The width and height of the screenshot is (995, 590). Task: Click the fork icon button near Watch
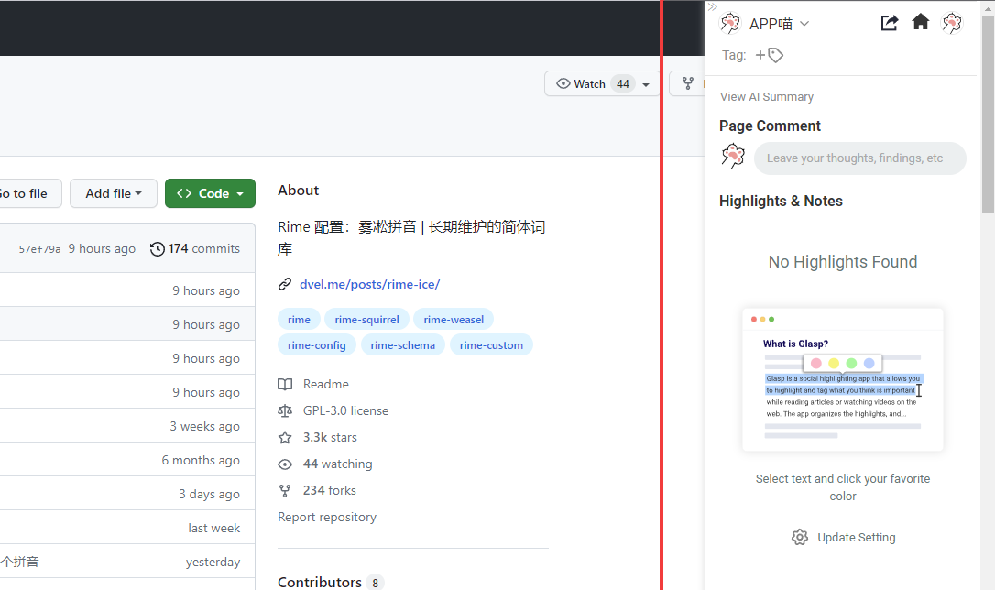[x=687, y=84]
